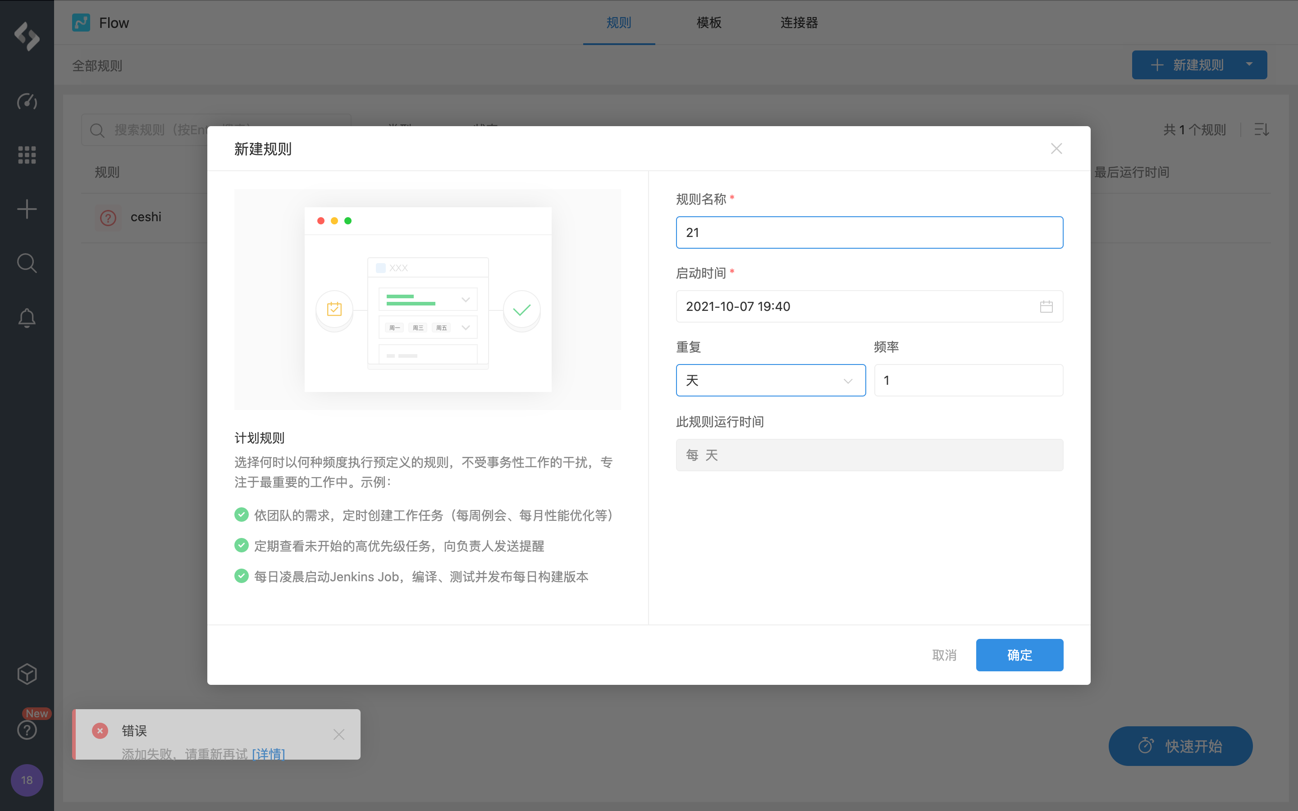
Task: Dismiss the 错误 toast notification
Action: tap(338, 734)
